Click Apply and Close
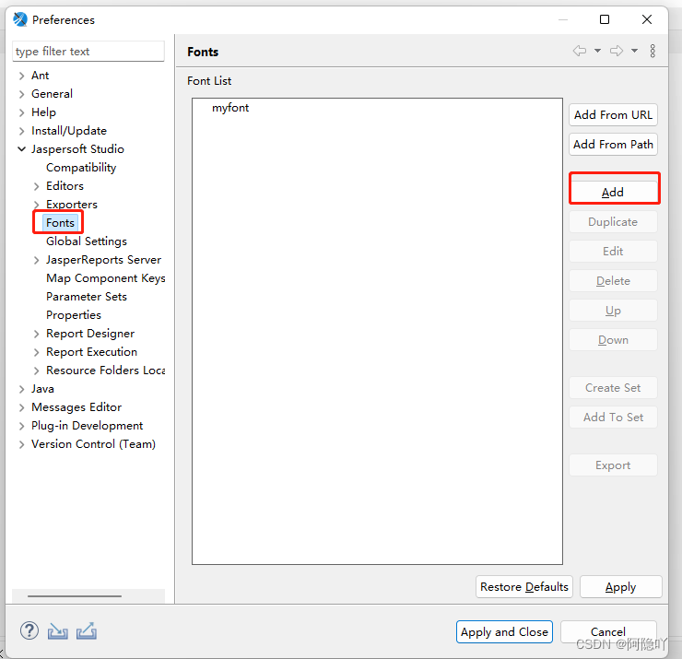The height and width of the screenshot is (659, 682). (504, 631)
